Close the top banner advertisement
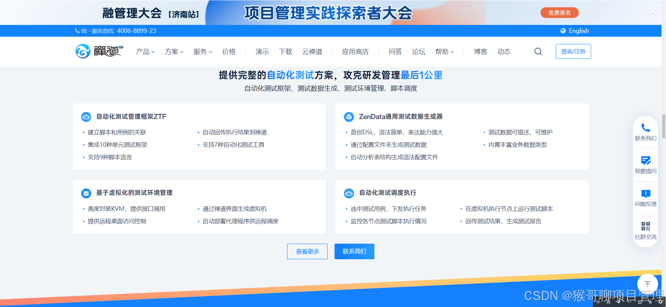Screen dimensions: 666x307 pyautogui.click(x=653, y=12)
